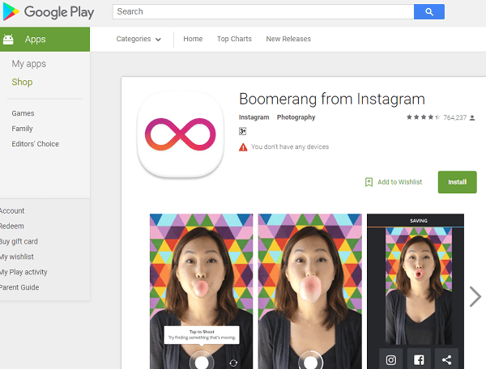Screen dimensions: 486x369
Task: Open My apps in sidebar
Action: pos(29,64)
